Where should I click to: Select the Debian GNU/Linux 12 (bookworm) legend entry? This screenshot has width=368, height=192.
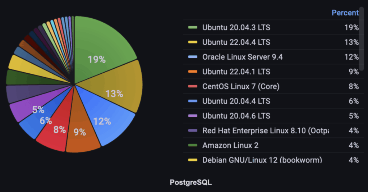[262, 160]
